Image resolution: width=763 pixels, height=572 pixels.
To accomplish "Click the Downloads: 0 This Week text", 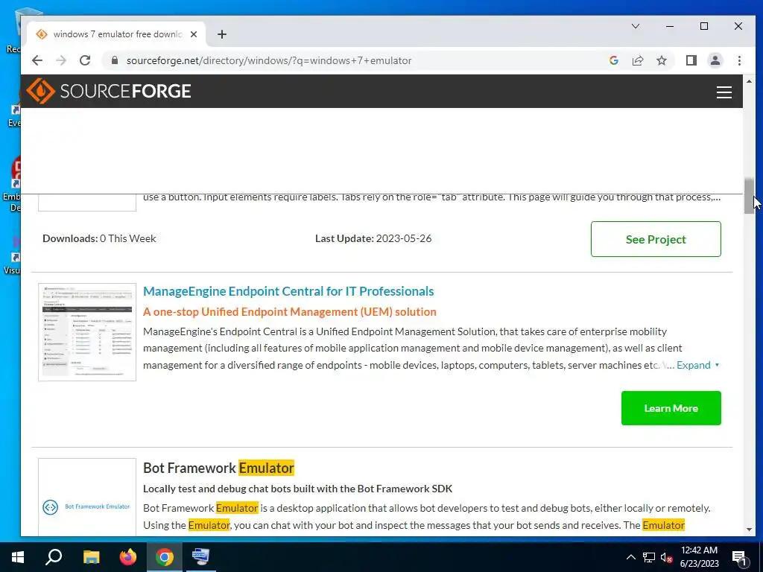I will (x=99, y=238).
